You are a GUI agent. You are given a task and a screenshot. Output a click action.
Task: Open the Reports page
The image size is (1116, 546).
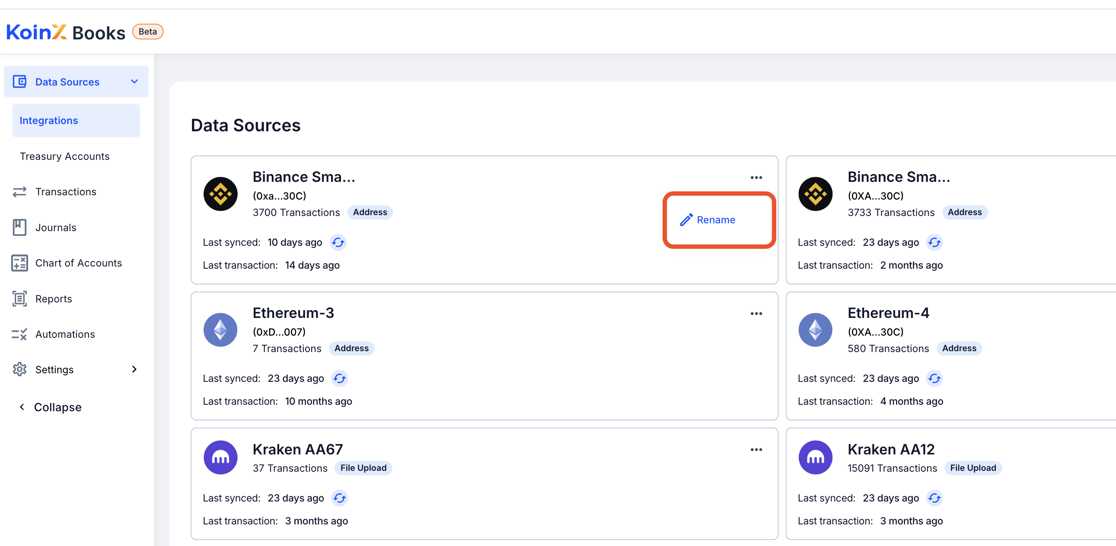point(54,299)
